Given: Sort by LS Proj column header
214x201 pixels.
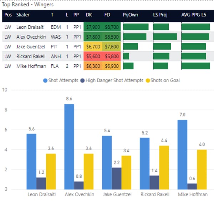Looking at the screenshot, I should tap(160, 15).
